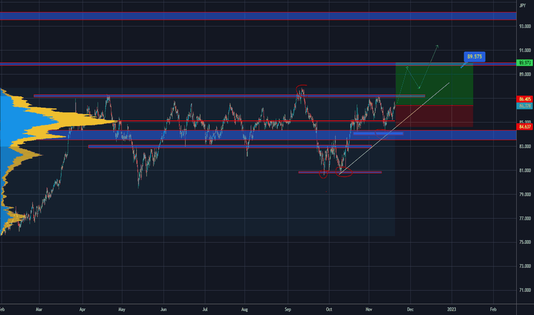534x315 pixels.
Task: Click the 77.000 price axis label
Action: click(525, 218)
